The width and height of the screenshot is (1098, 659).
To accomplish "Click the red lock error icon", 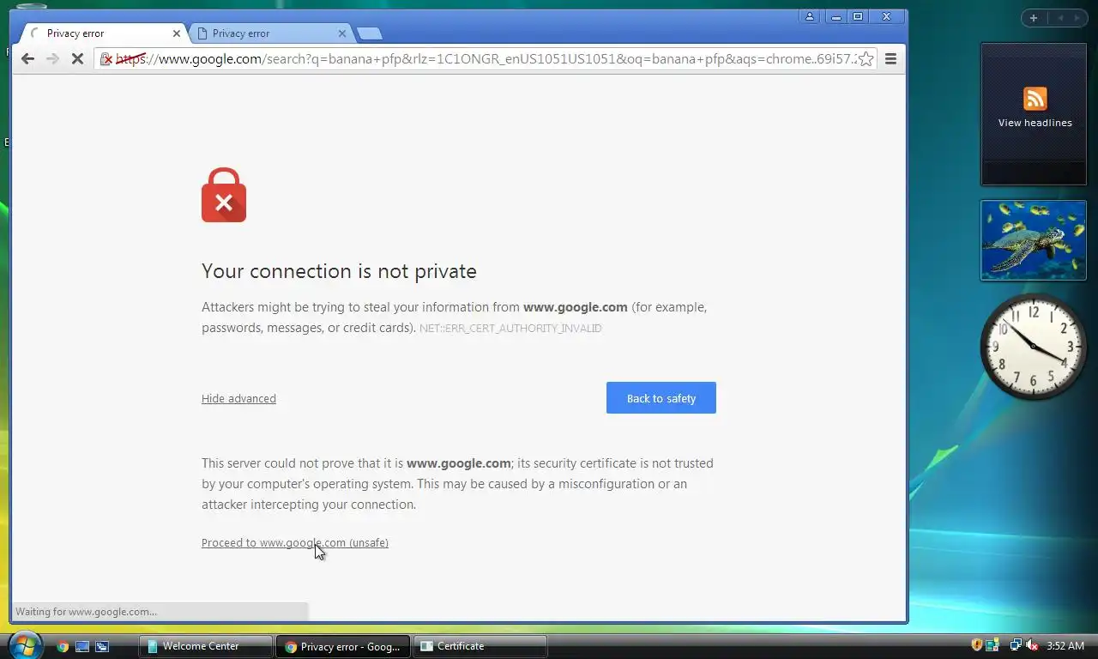I will (224, 195).
